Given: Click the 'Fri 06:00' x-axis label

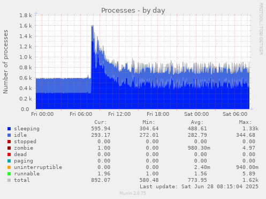Looking at the screenshot, I should (x=81, y=114).
